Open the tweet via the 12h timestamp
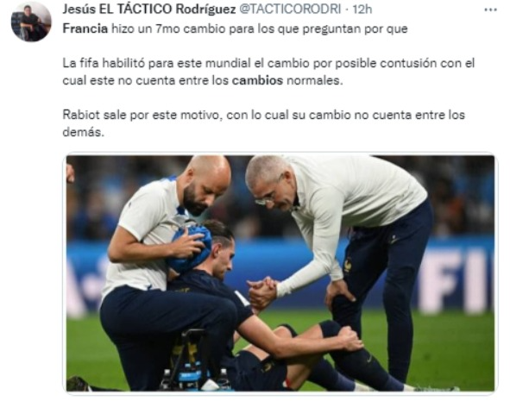This screenshot has height=401, width=510. click(x=362, y=9)
